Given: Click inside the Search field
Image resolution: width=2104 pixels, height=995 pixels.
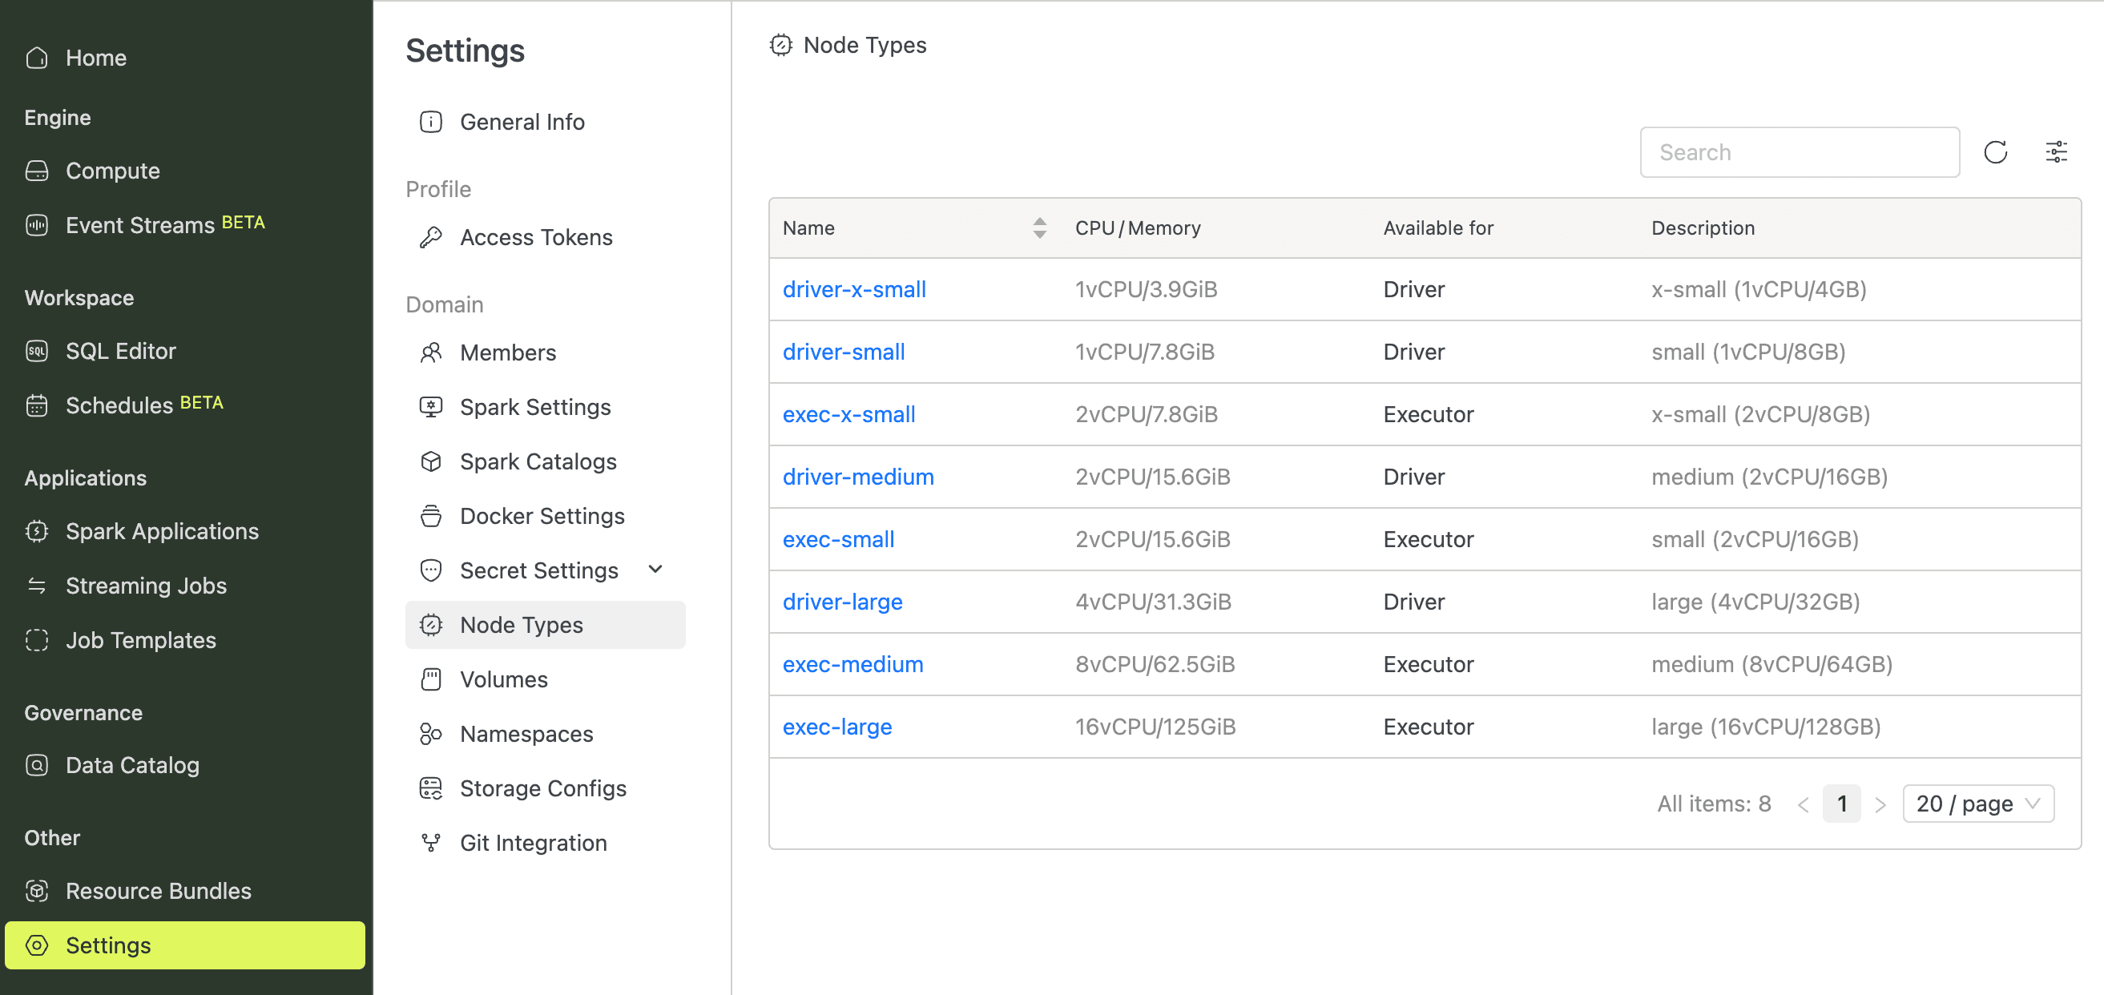Looking at the screenshot, I should [x=1800, y=152].
